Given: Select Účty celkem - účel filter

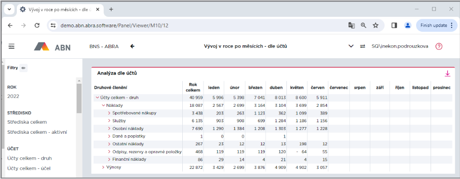Looking at the screenshot, I should pyautogui.click(x=29, y=168).
